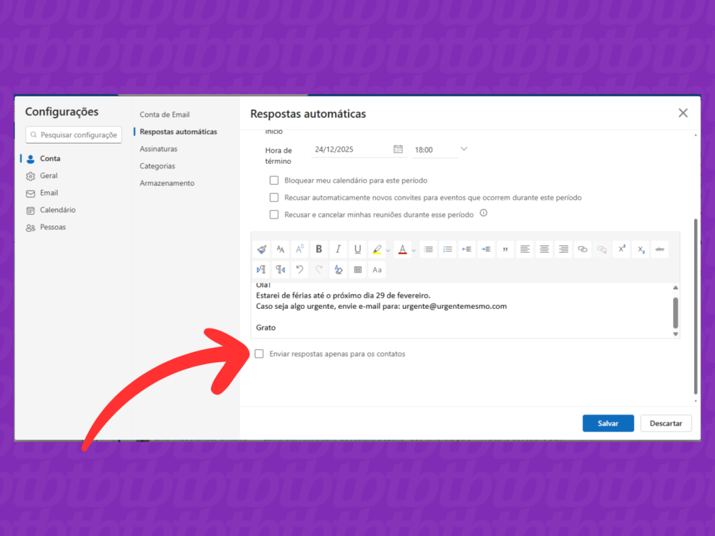Toggle bold formatting in the editor toolbar
Image resolution: width=715 pixels, height=536 pixels.
(318, 249)
